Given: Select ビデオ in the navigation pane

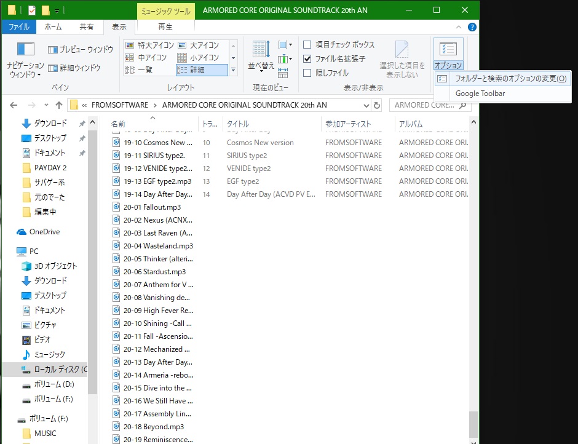Looking at the screenshot, I should click(x=36, y=339).
